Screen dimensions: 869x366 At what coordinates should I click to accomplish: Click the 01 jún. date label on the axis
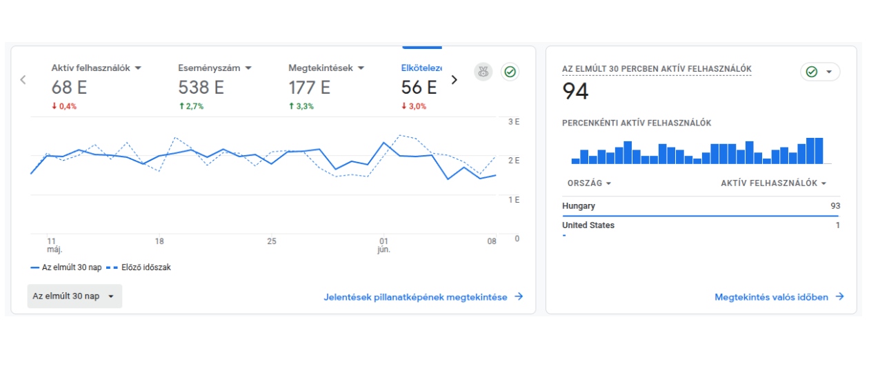tap(384, 245)
